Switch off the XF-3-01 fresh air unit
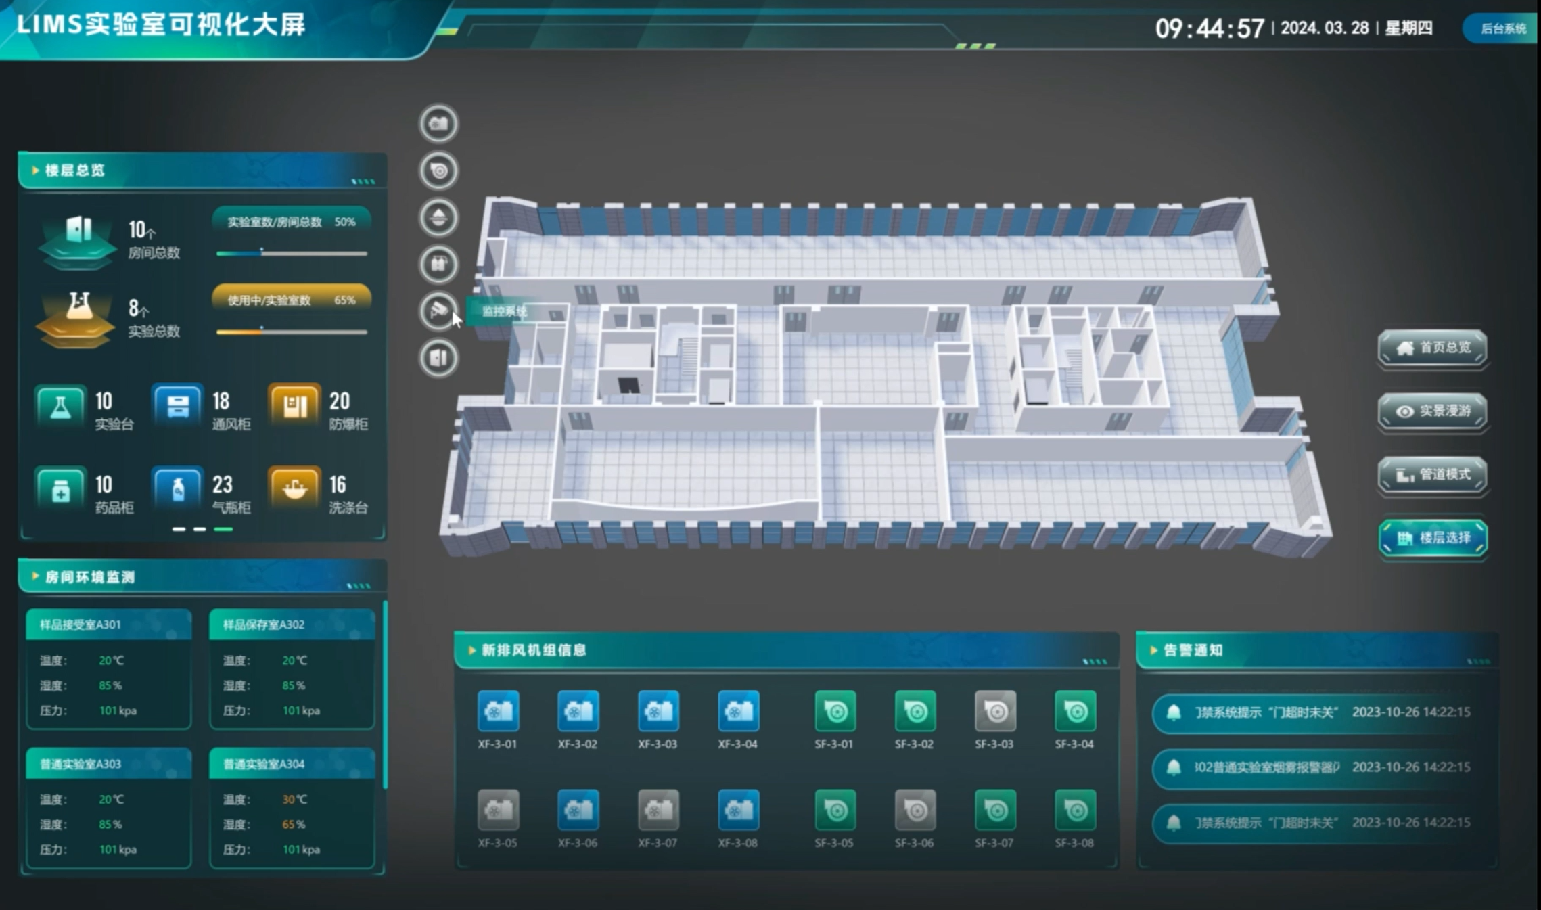Image resolution: width=1541 pixels, height=910 pixels. coord(498,711)
